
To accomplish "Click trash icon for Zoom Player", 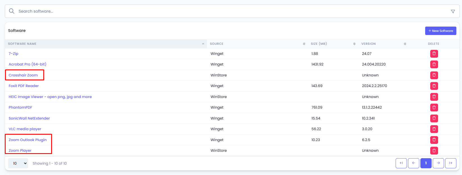I will pyautogui.click(x=434, y=151).
